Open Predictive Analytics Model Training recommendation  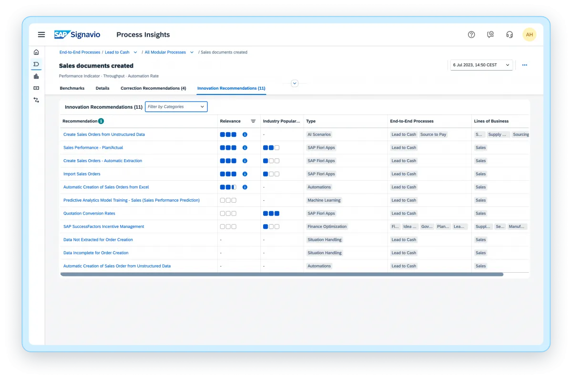tap(132, 200)
